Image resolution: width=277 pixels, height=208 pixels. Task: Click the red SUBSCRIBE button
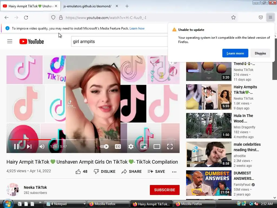click(x=165, y=190)
